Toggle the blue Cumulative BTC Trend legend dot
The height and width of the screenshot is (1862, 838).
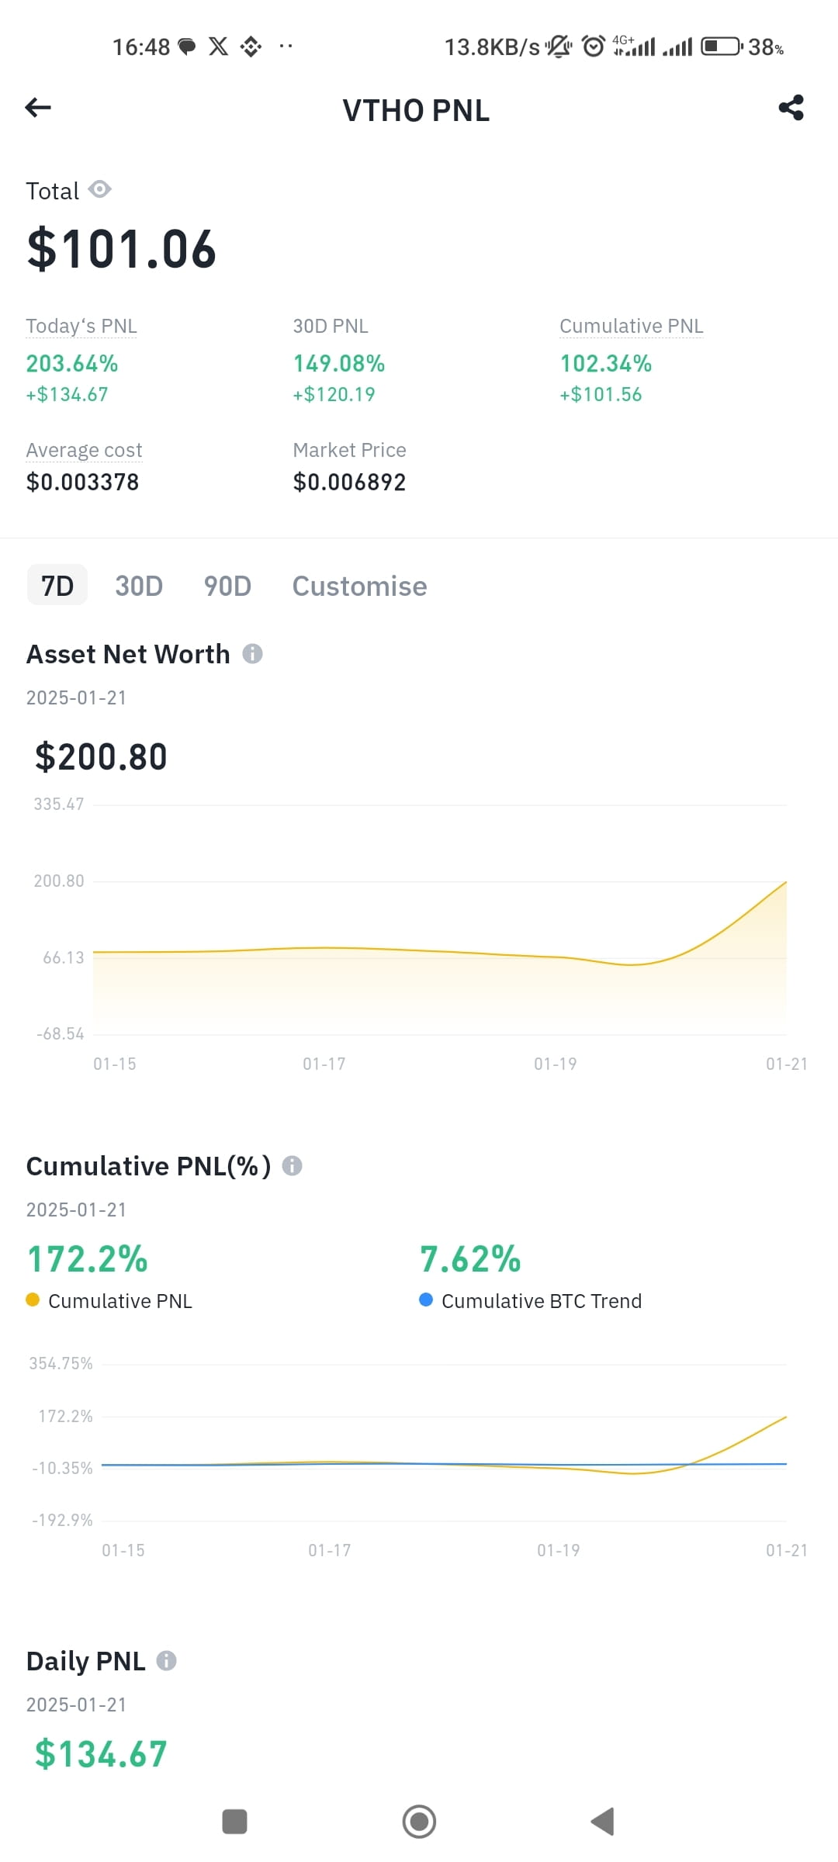pyautogui.click(x=425, y=1300)
